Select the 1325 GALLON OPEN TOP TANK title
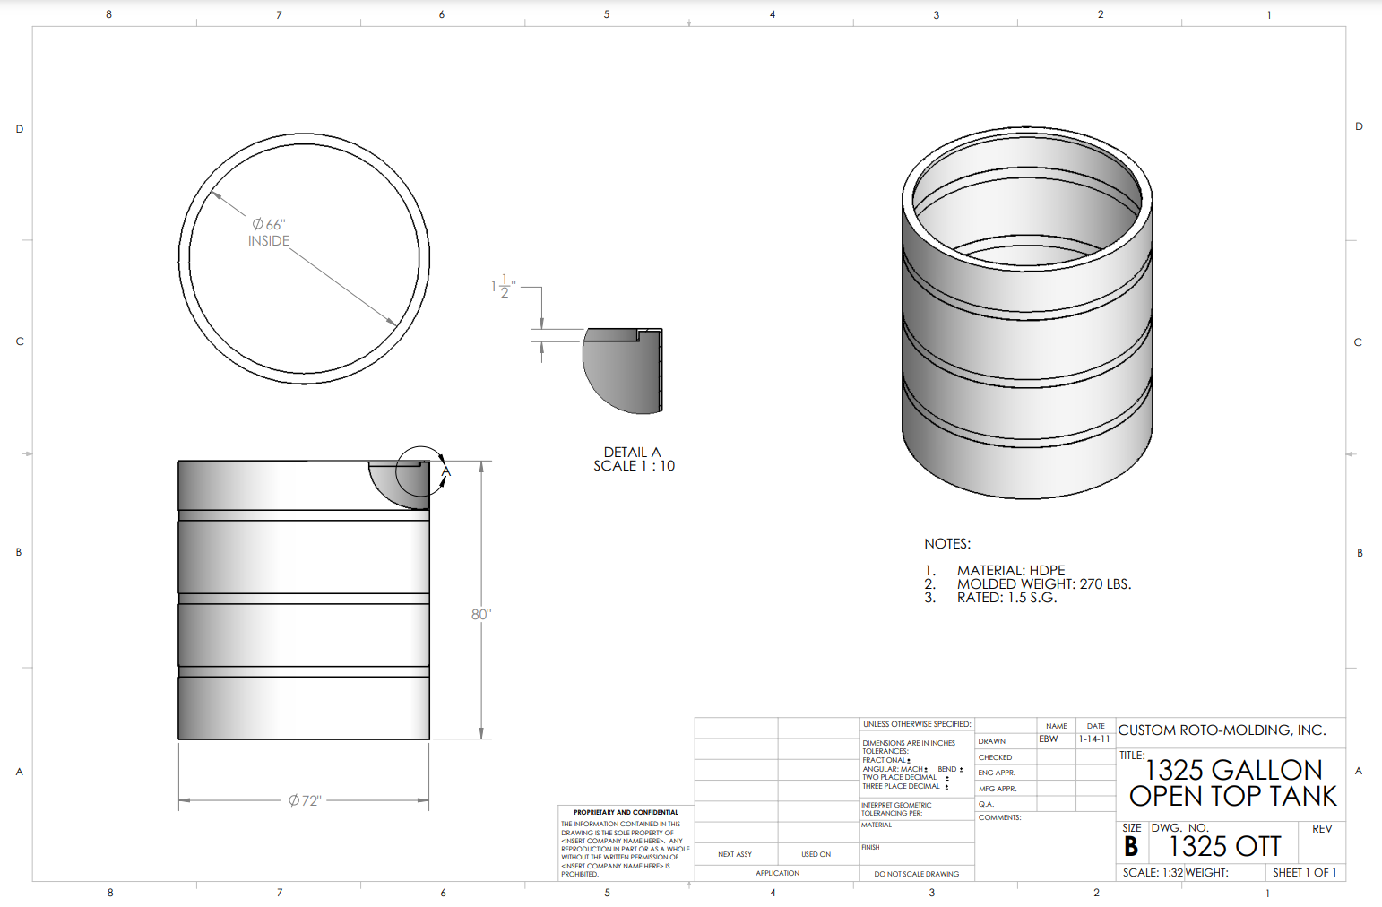 click(x=1232, y=783)
